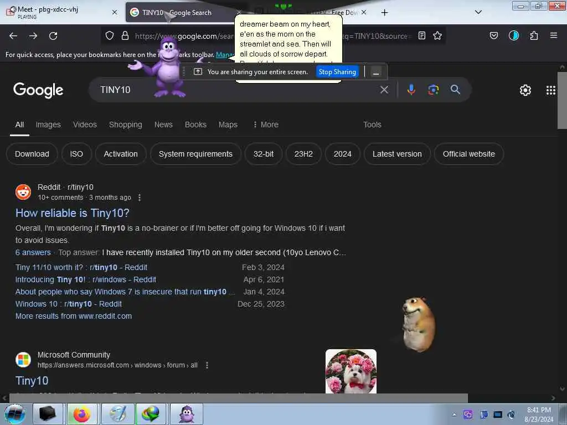Filter by Latest version chip
The image size is (567, 425).
[x=397, y=154]
